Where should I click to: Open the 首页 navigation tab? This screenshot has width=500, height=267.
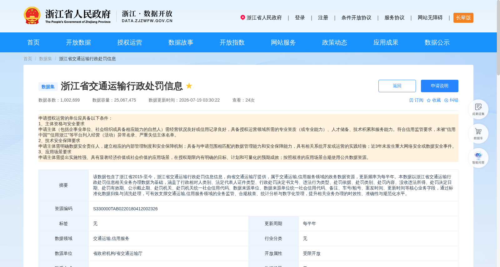click(33, 42)
